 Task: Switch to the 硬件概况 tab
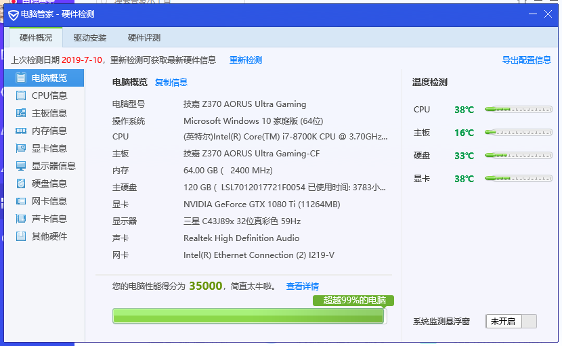pyautogui.click(x=36, y=38)
